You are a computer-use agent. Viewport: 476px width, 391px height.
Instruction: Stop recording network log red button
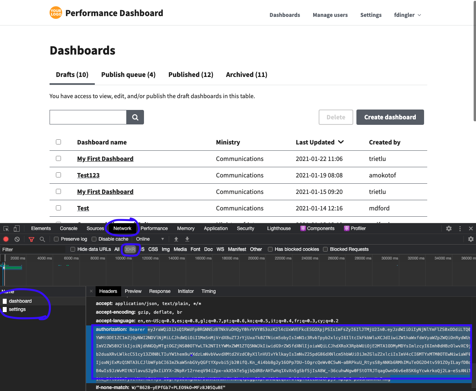[x=6, y=239]
